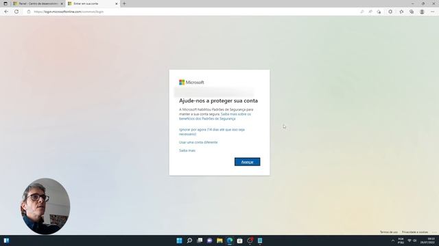
Task: Click the address bar URL
Action: [69, 12]
